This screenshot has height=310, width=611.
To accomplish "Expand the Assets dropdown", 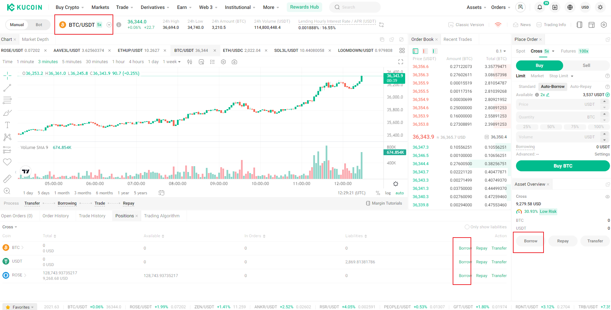I will coord(476,7).
